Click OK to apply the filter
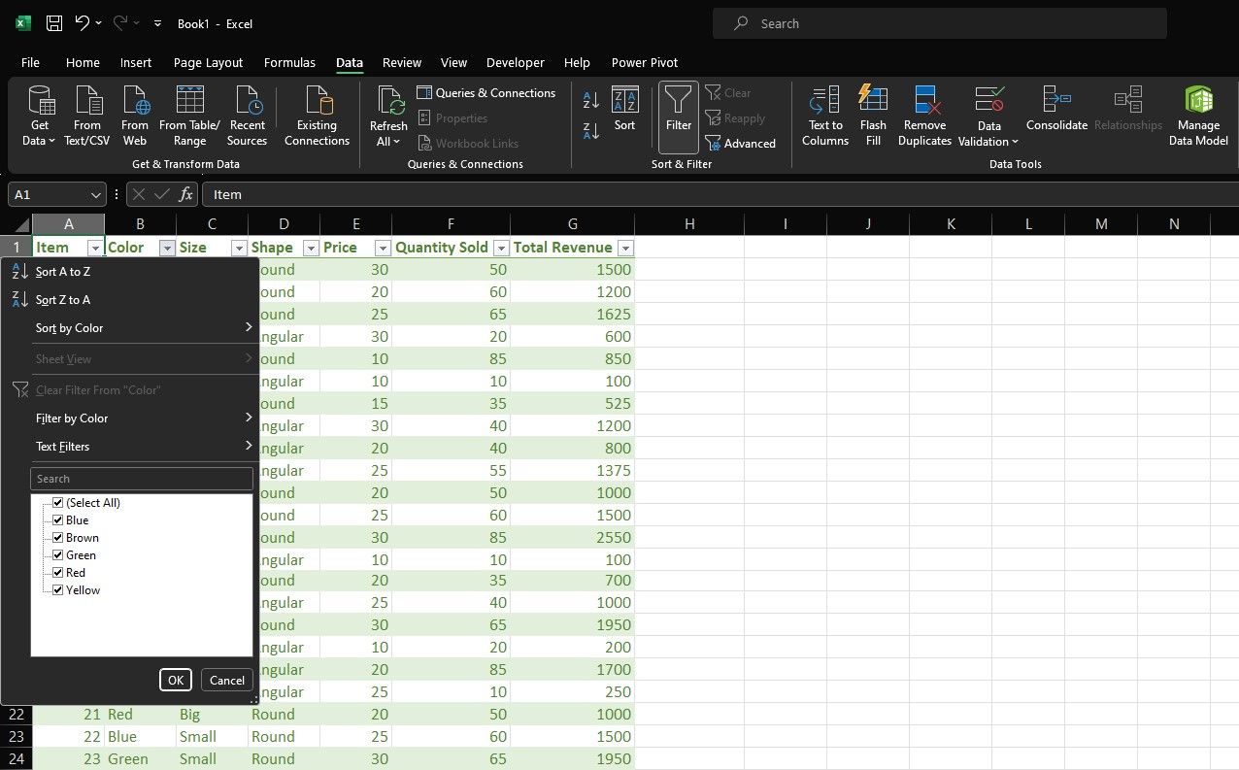The image size is (1239, 770). click(x=175, y=680)
